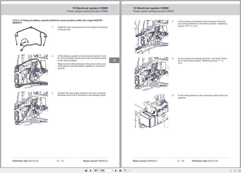
Task: Click the right page title '13 Electrical system C5000'
Action: [151, 8]
